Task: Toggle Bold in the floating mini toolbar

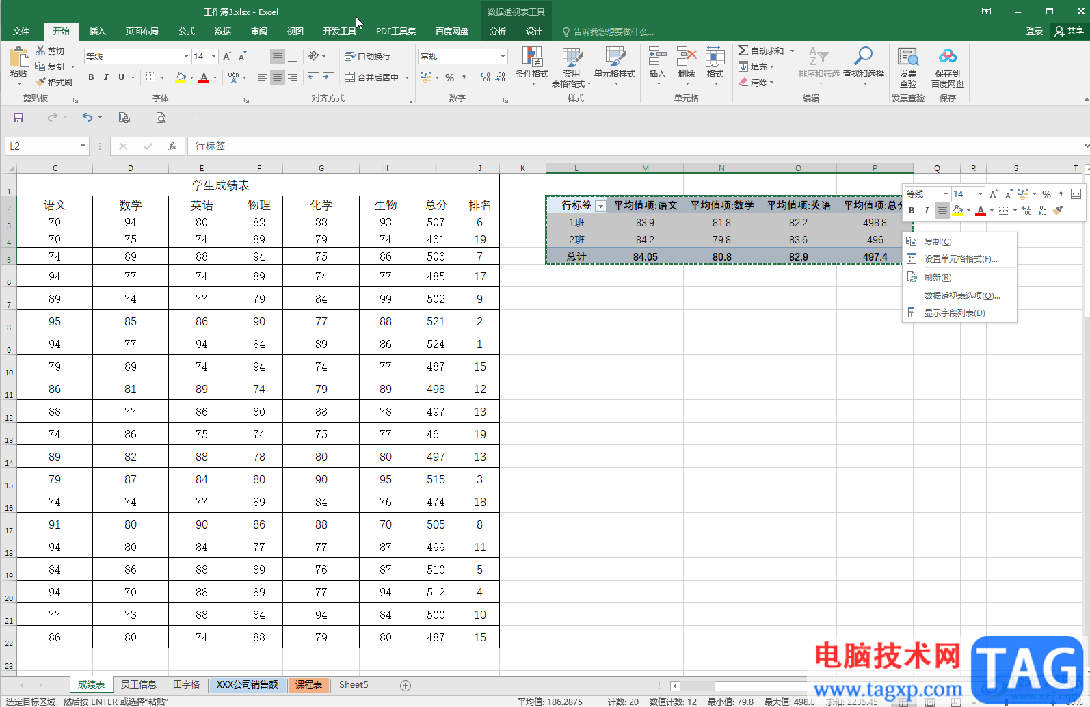Action: click(x=912, y=211)
